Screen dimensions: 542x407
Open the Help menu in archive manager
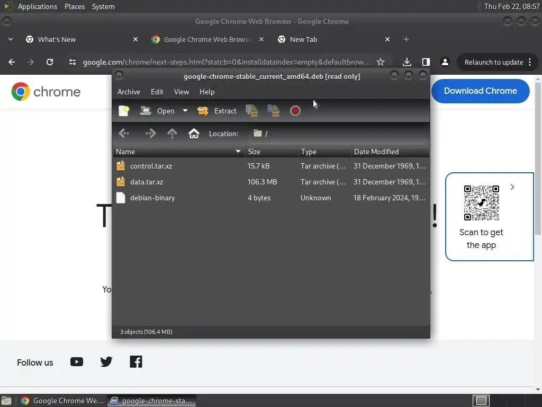207,92
